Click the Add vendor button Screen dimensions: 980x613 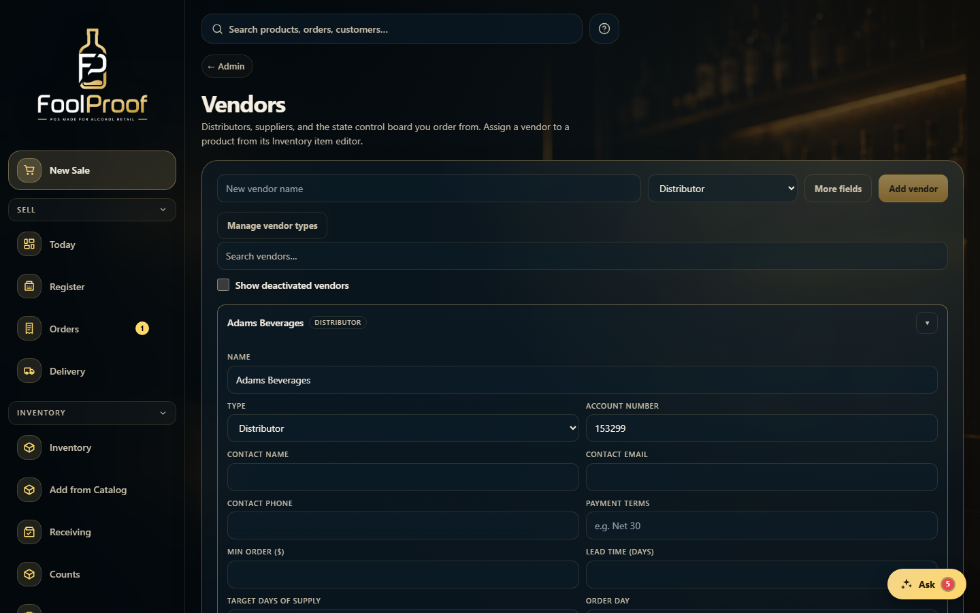point(913,189)
